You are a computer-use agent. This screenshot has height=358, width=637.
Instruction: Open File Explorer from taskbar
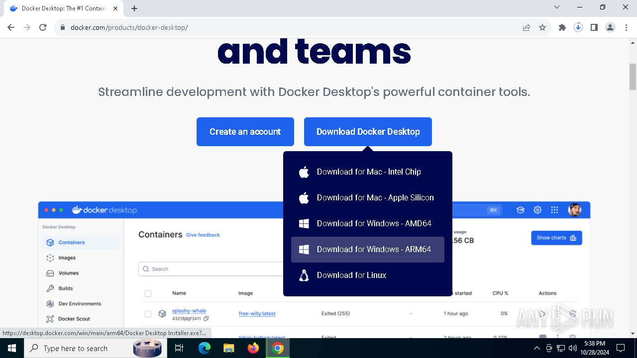point(229,348)
